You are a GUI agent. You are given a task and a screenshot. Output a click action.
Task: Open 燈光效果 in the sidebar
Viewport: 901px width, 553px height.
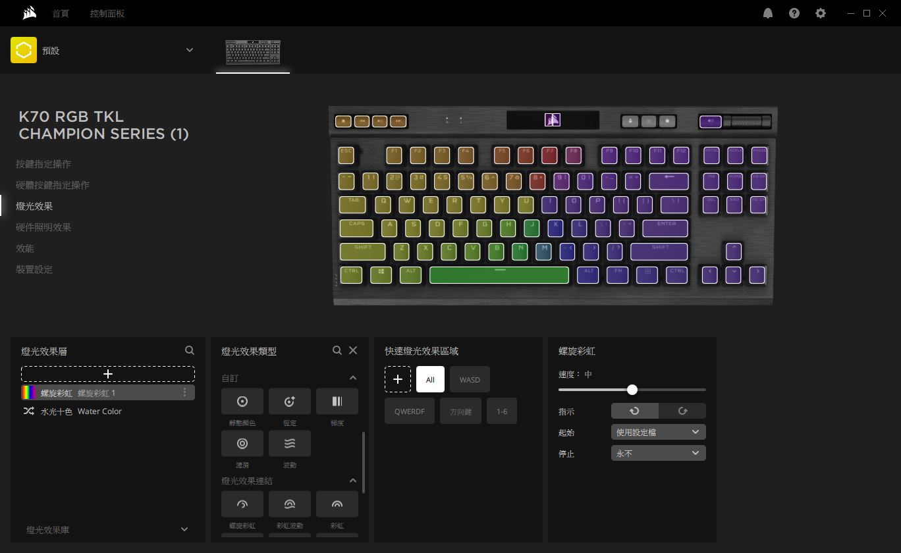tap(34, 206)
